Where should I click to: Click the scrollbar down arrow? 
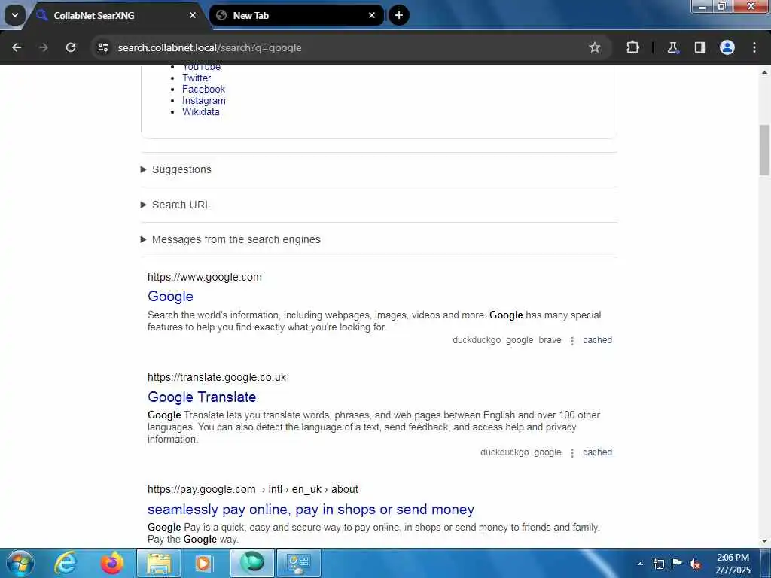(x=764, y=541)
